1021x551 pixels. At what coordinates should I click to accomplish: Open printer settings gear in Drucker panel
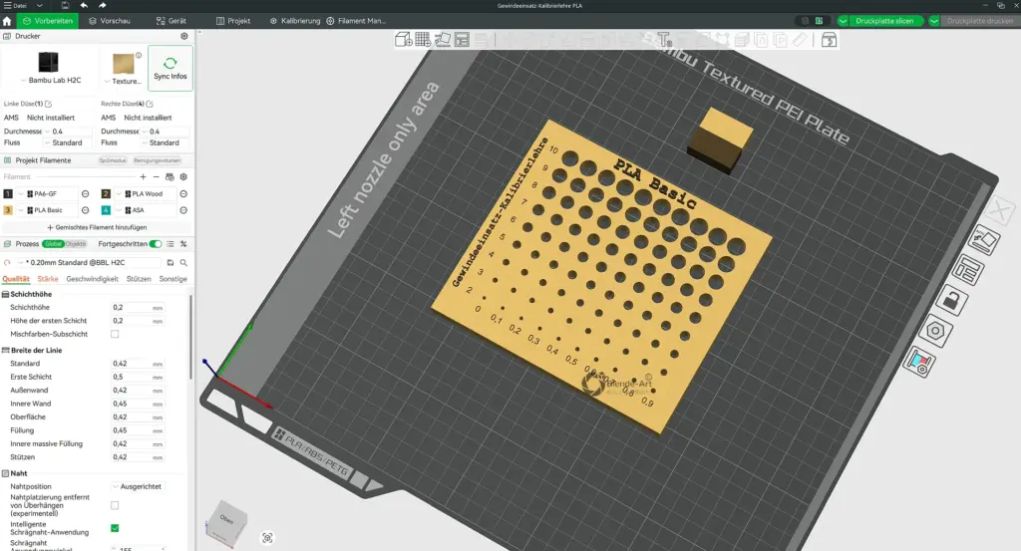pyautogui.click(x=184, y=37)
